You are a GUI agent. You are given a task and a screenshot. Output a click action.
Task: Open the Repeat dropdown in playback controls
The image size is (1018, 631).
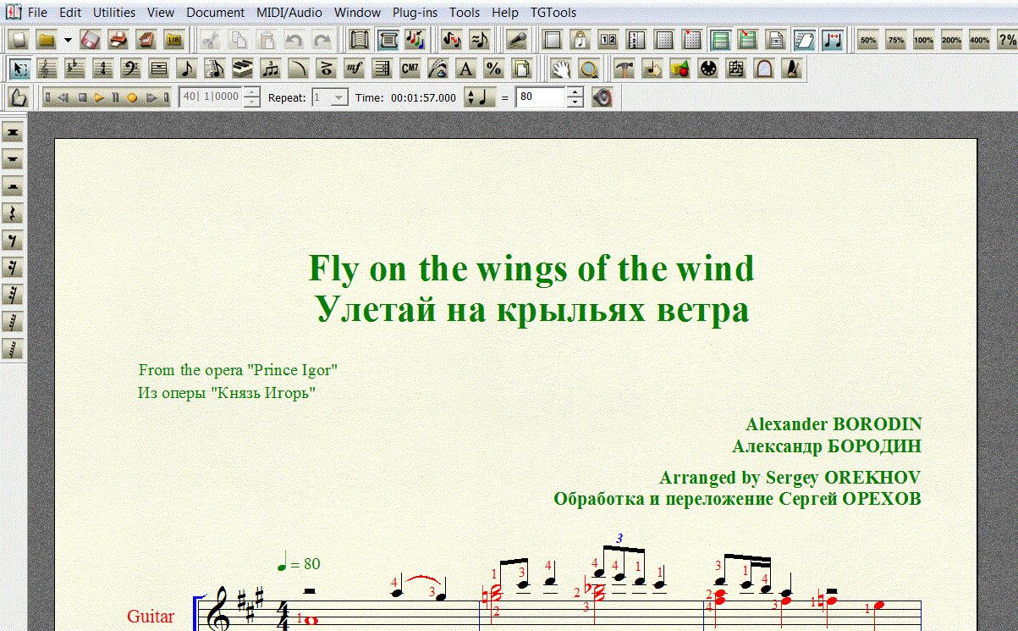tap(338, 97)
